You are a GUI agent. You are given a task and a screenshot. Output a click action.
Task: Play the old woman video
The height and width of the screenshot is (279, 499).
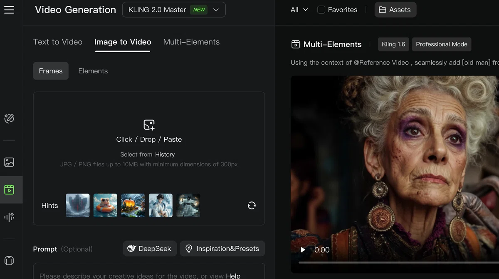click(x=303, y=250)
